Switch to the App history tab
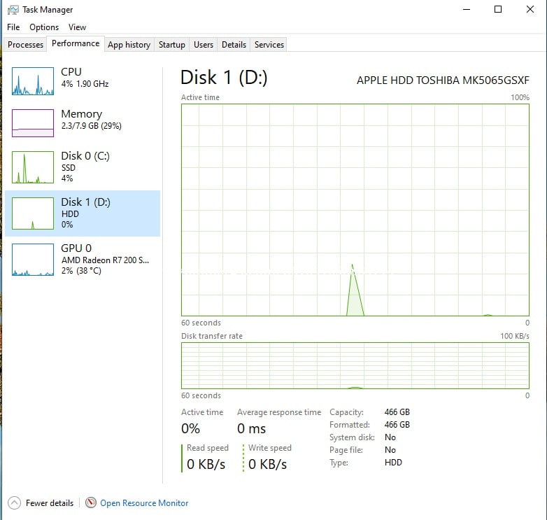The width and height of the screenshot is (547, 520). (129, 45)
